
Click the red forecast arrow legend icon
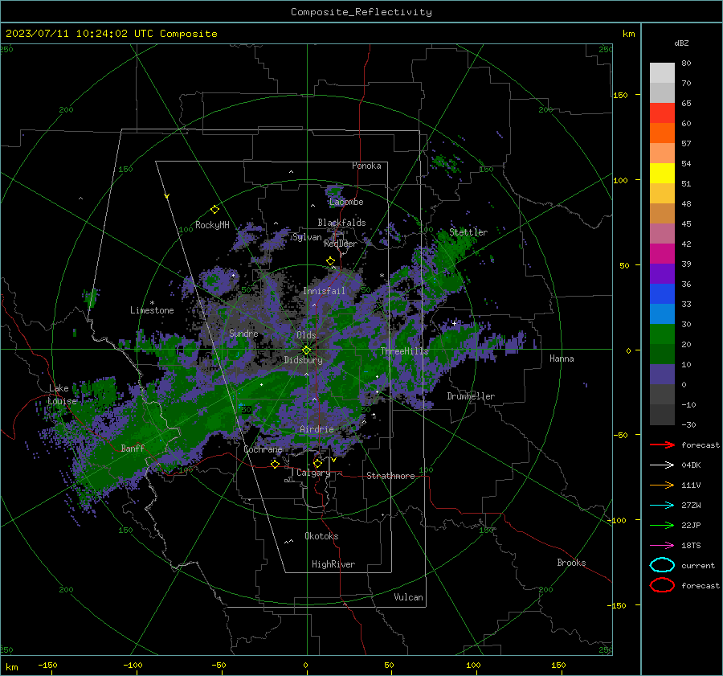662,445
